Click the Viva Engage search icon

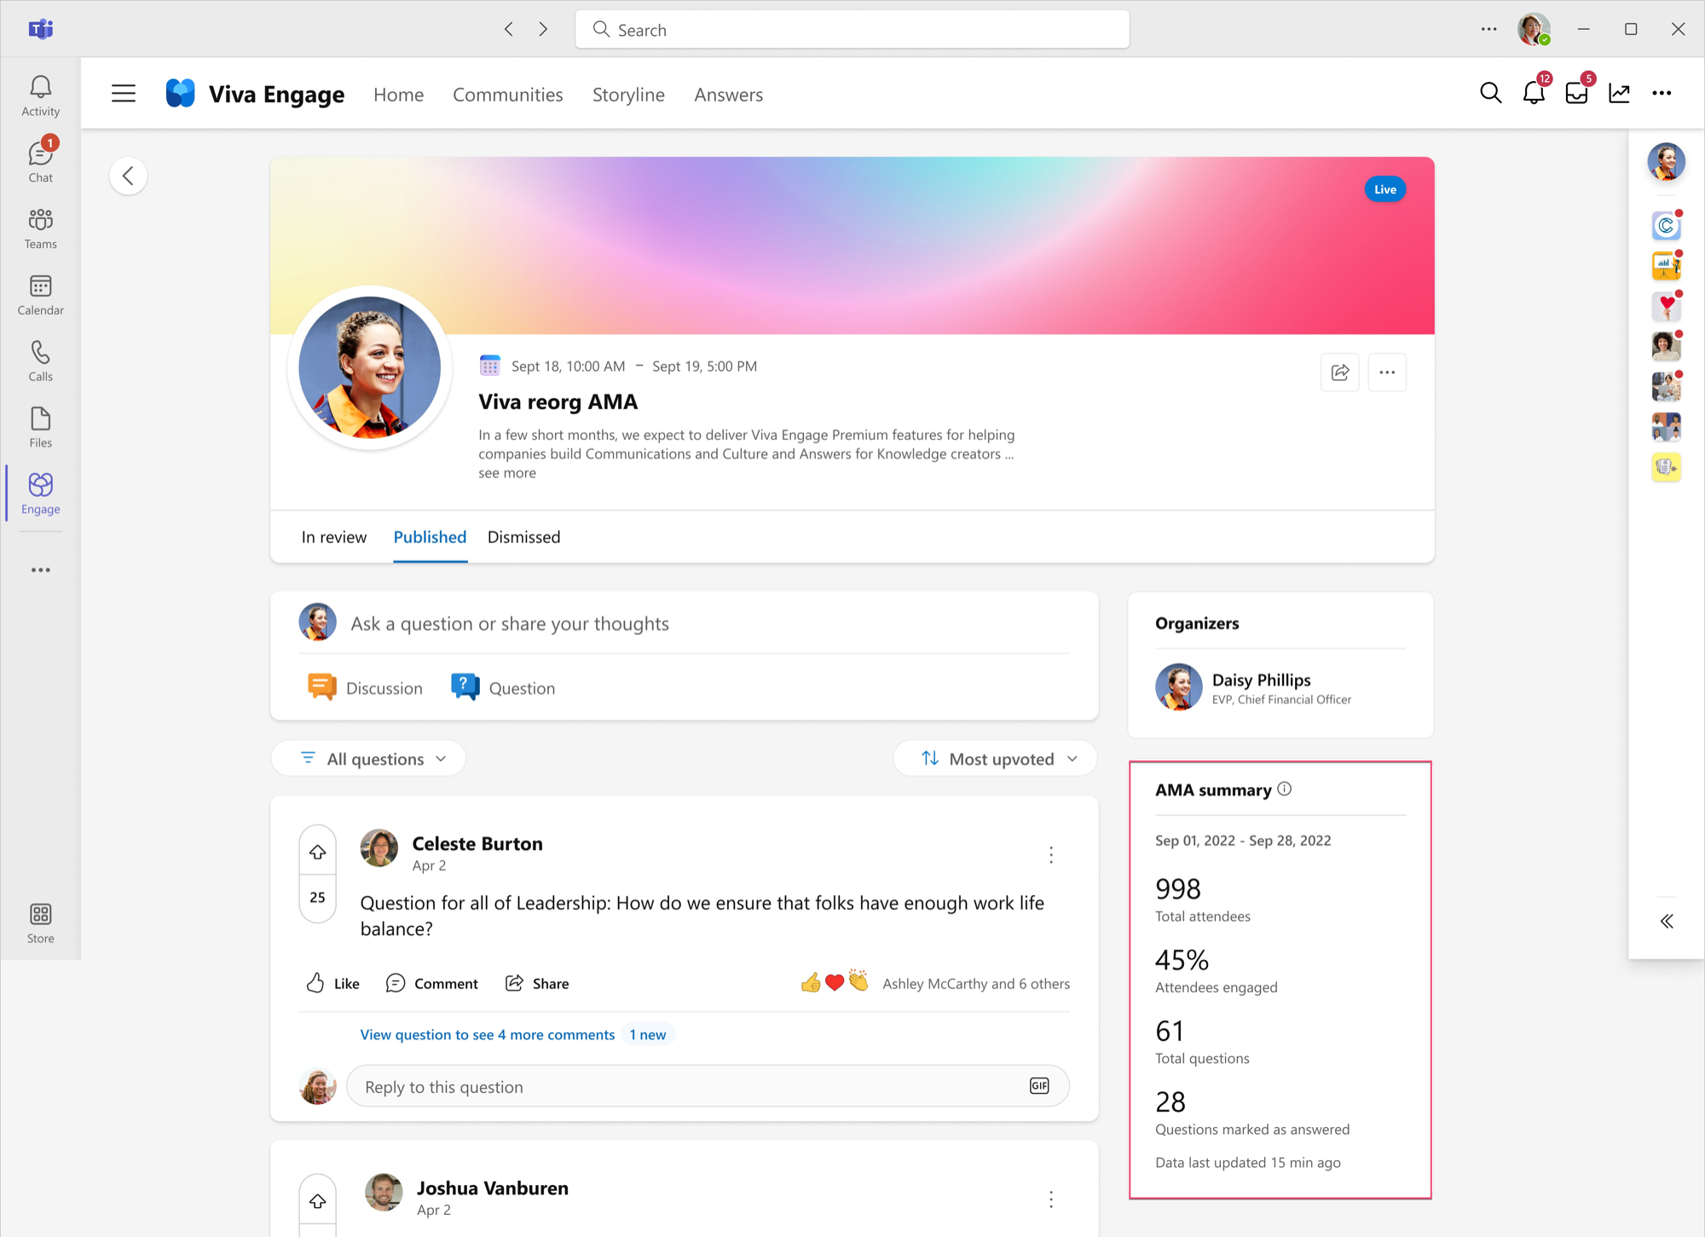click(x=1492, y=93)
